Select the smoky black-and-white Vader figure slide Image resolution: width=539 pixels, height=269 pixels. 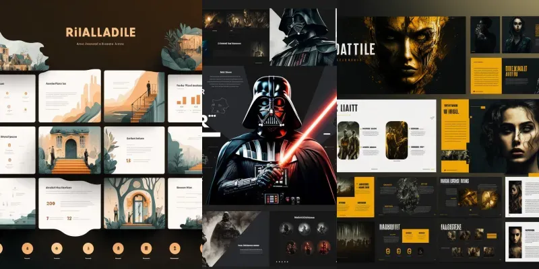[234, 238]
